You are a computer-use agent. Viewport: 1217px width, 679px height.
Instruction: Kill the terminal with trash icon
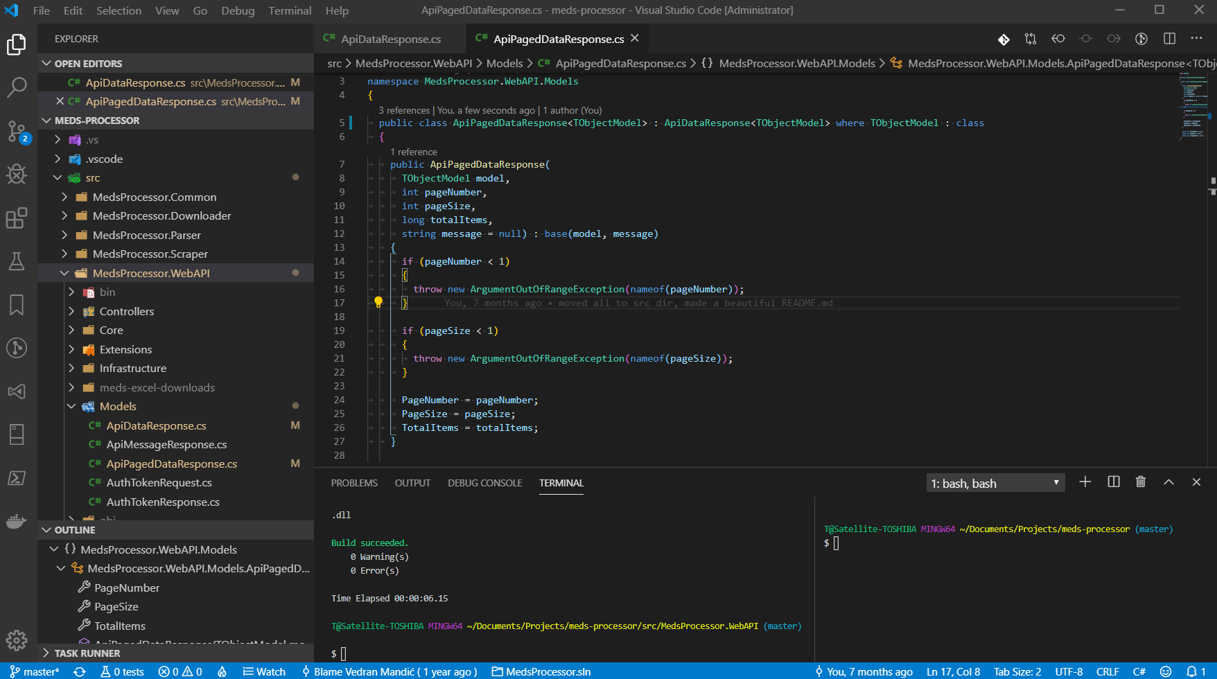click(1141, 482)
